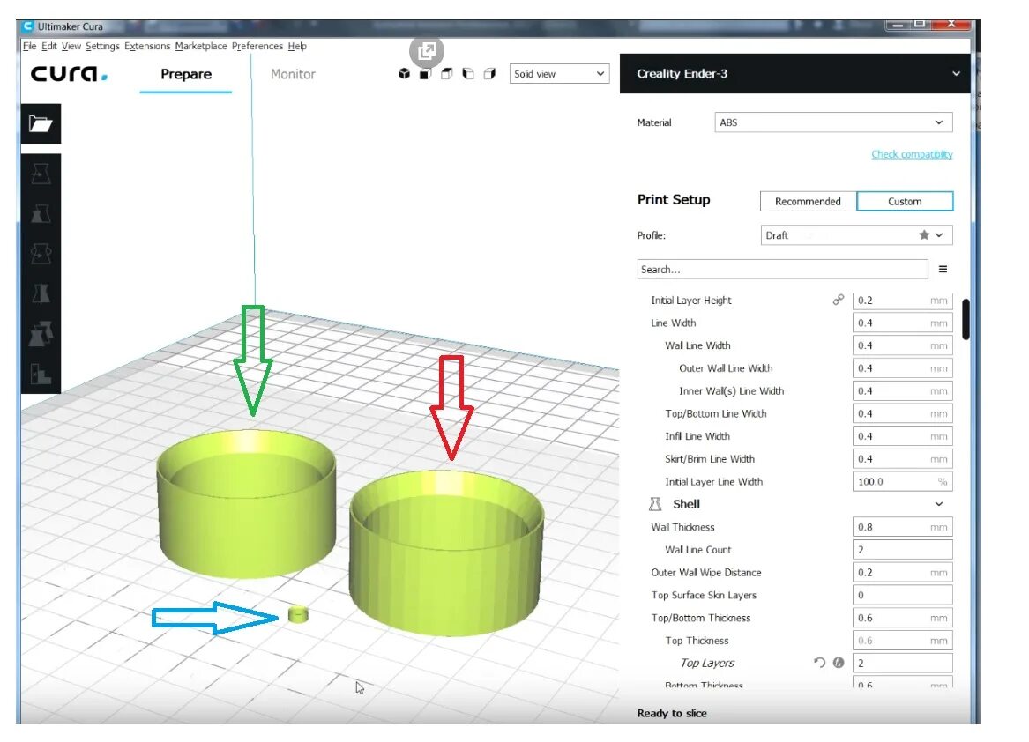Click the Check compatibility link
Viewport: 1029px width, 742px height.
[x=911, y=153]
